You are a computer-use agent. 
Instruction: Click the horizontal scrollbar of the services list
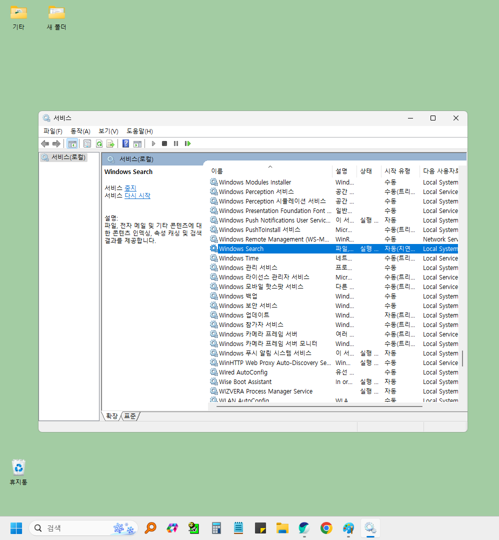[319, 406]
